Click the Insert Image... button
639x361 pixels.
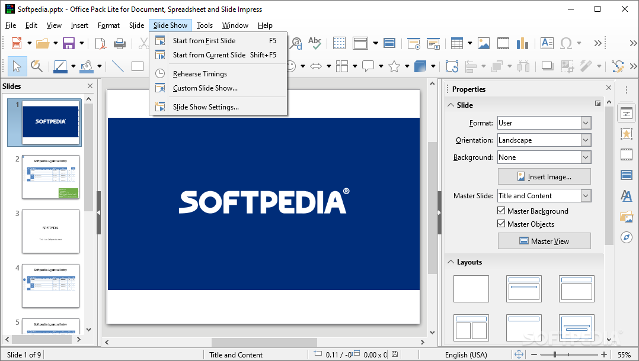click(x=544, y=176)
